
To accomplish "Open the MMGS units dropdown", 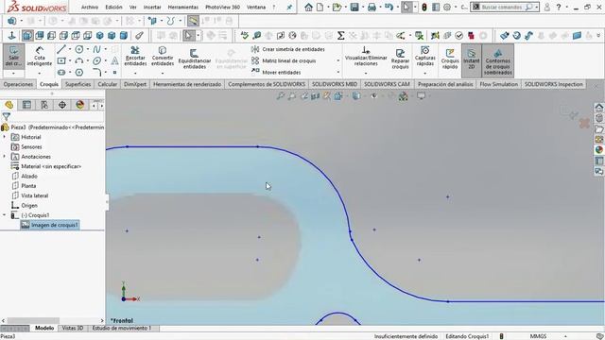I will point(565,336).
